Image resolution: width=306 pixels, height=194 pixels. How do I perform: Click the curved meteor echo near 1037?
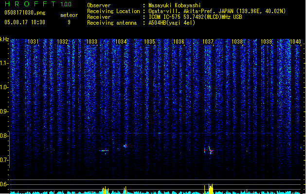[210, 150]
